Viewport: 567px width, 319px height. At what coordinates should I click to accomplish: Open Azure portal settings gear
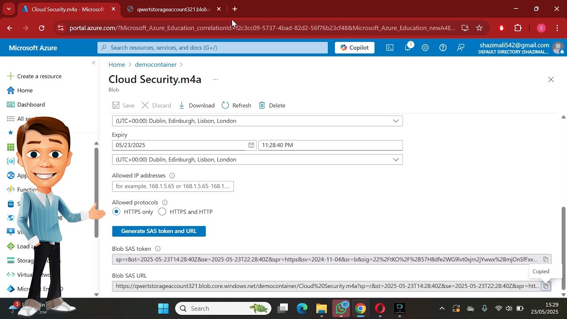[x=425, y=48]
